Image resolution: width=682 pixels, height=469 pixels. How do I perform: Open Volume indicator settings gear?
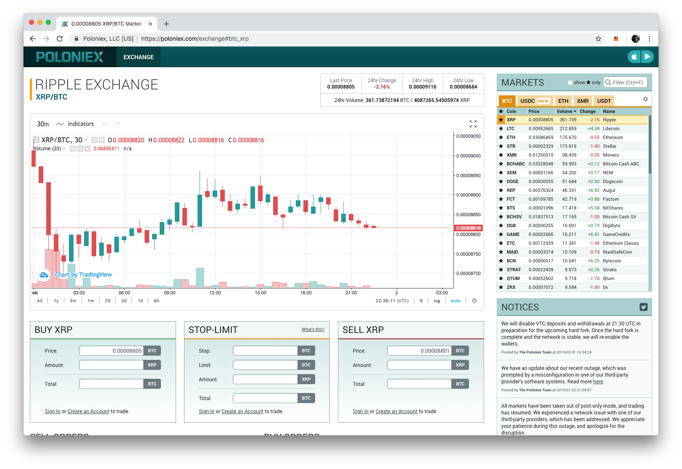80,149
